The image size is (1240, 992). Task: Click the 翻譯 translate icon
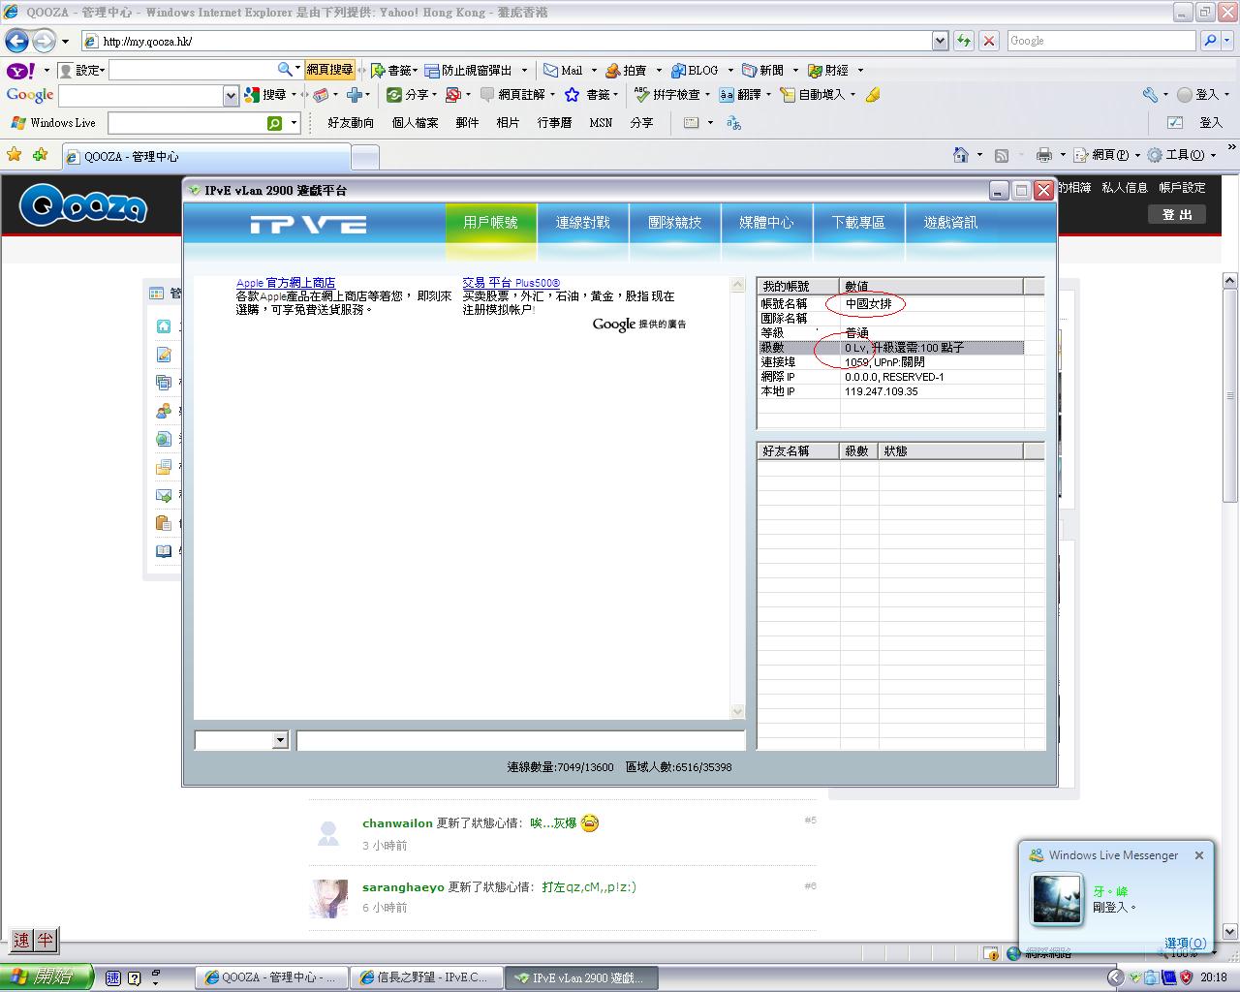tap(727, 95)
